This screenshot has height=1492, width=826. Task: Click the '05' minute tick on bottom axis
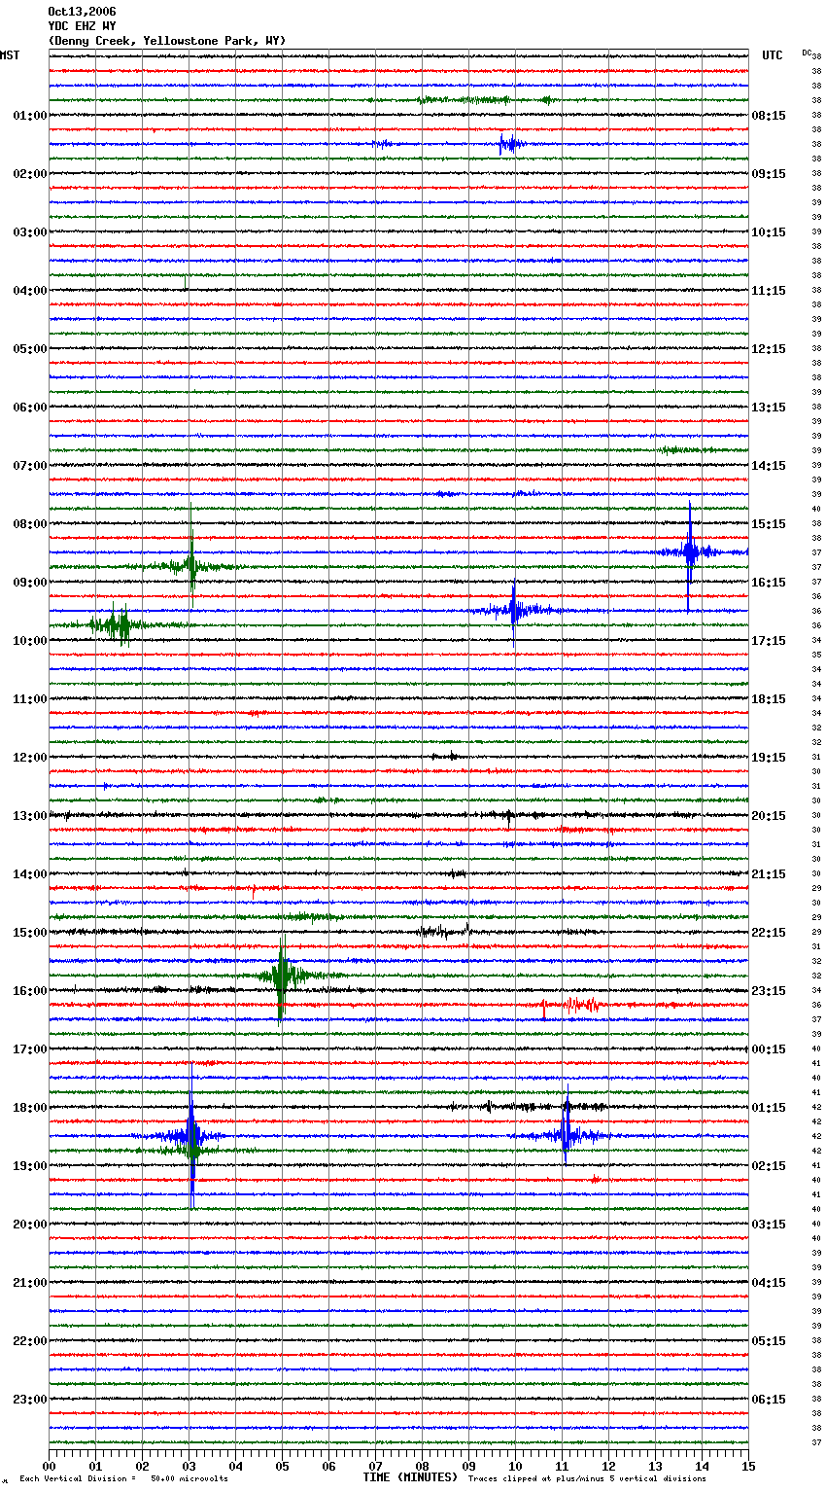coord(282,1466)
